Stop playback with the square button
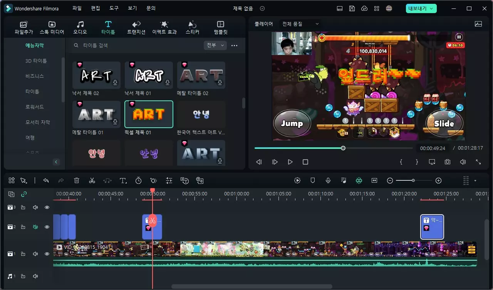The image size is (493, 290). (305, 162)
